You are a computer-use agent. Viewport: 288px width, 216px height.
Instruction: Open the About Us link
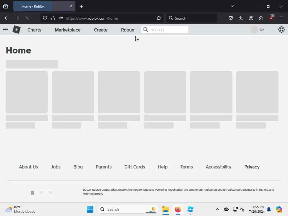(x=28, y=167)
